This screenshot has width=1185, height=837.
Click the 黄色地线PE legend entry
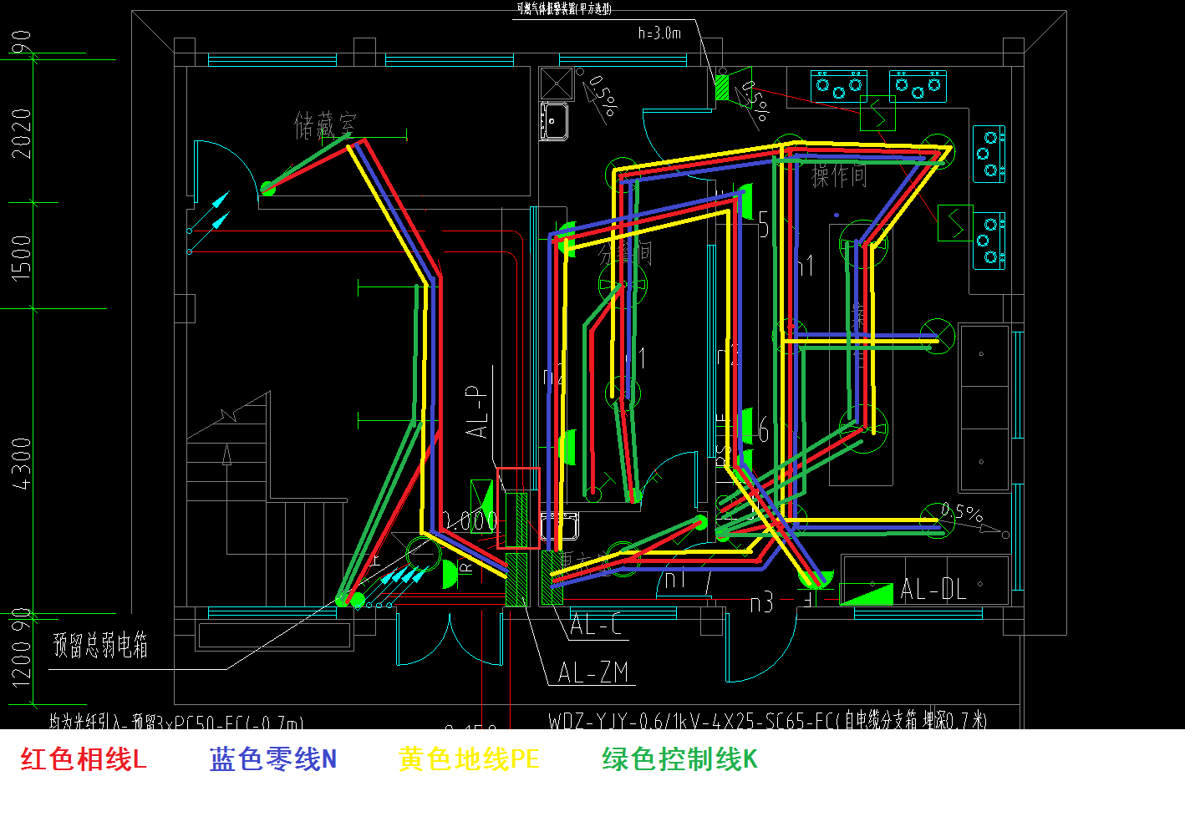469,759
